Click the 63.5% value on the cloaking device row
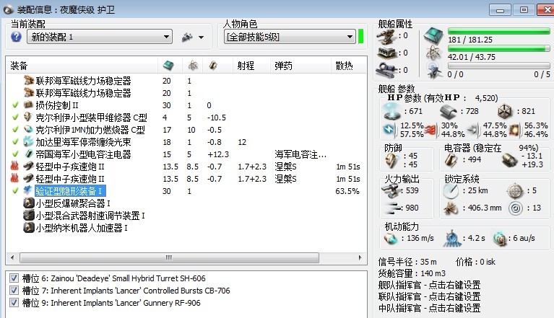Image resolution: width=554 pixels, height=318 pixels. tap(347, 191)
